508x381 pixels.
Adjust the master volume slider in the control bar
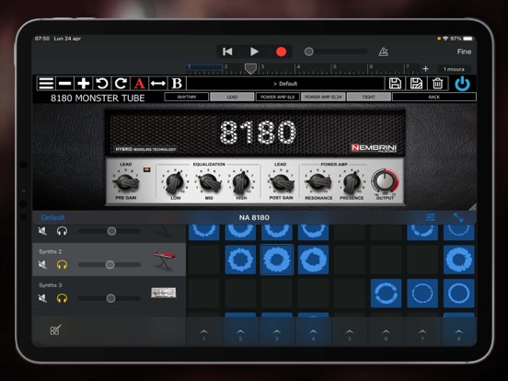pyautogui.click(x=336, y=52)
